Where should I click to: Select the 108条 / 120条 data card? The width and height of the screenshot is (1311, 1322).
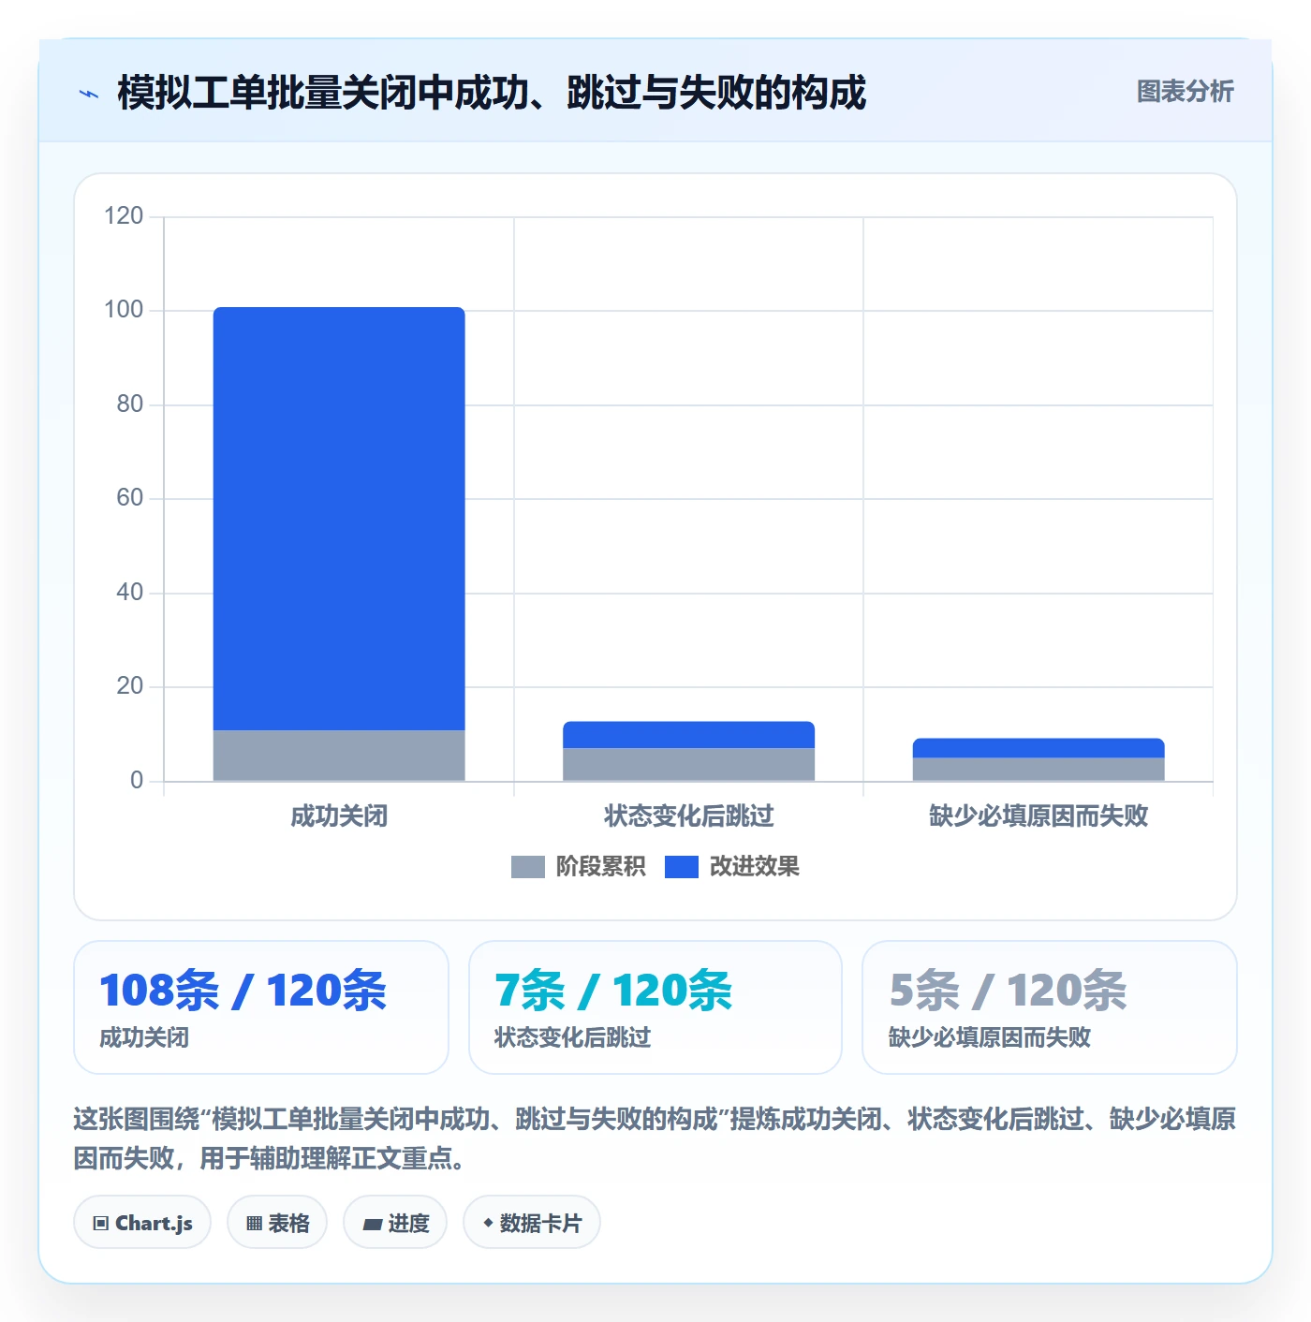(x=261, y=1007)
